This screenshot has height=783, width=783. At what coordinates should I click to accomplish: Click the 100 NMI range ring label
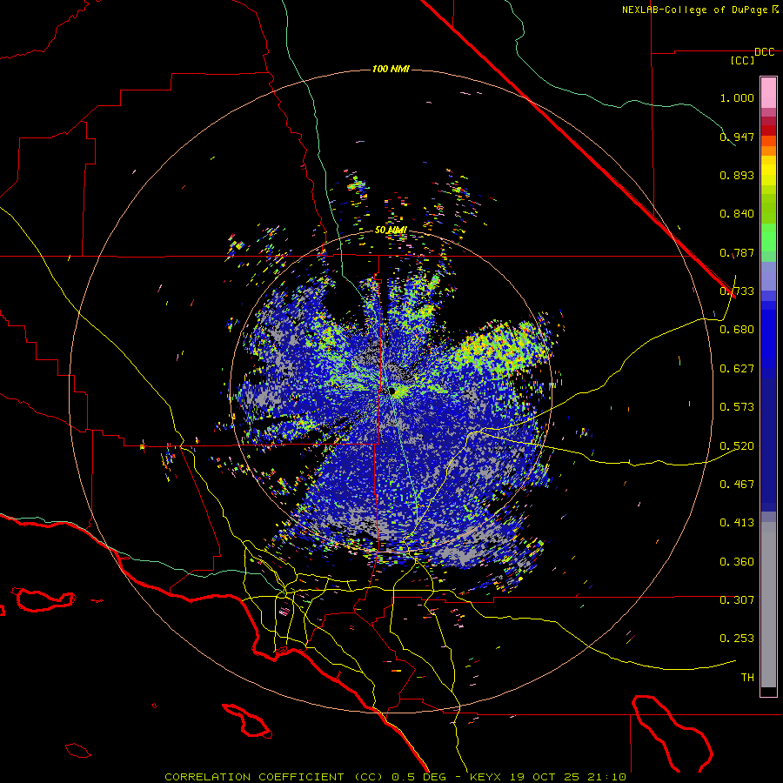[x=391, y=69]
